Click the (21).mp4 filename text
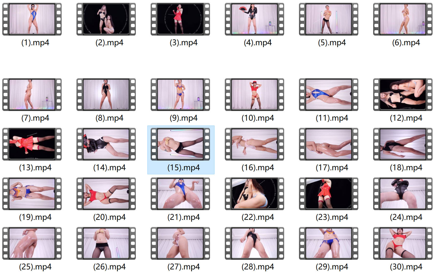 pyautogui.click(x=183, y=217)
